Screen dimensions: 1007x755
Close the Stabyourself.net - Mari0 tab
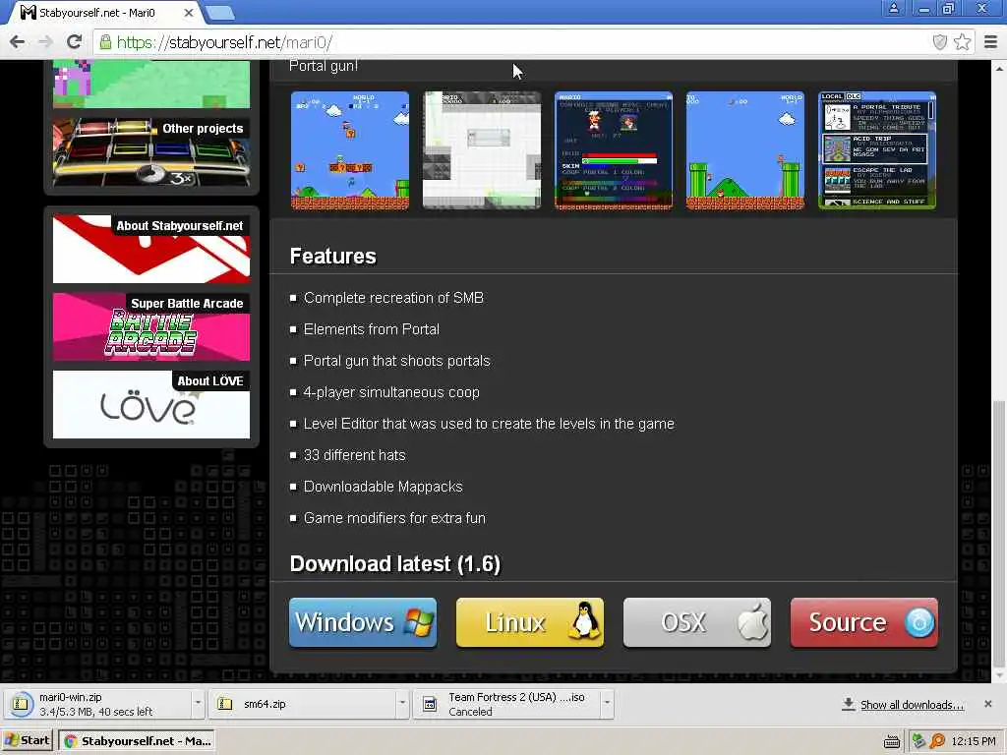tap(189, 12)
